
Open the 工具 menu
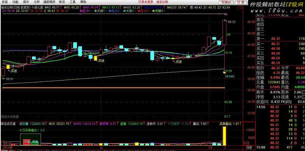pyautogui.click(x=72, y=2)
